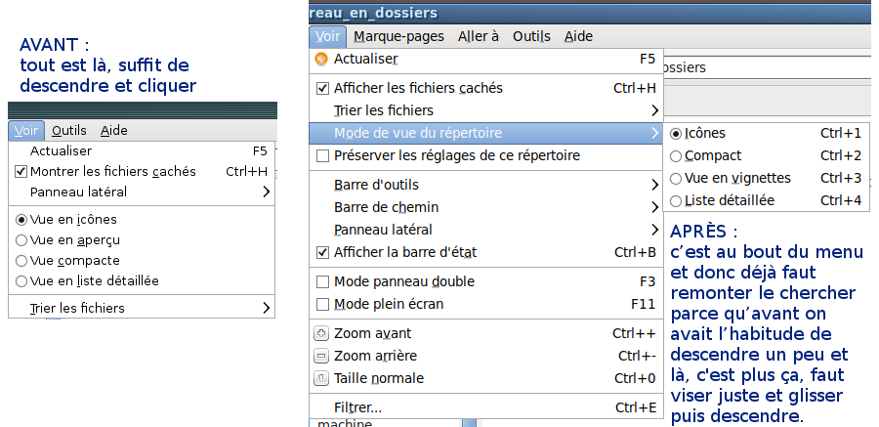Open Trier les fichiers submenu in old menu

142,308
